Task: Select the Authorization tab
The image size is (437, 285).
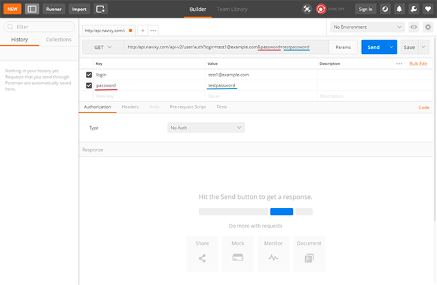Action: click(x=98, y=107)
